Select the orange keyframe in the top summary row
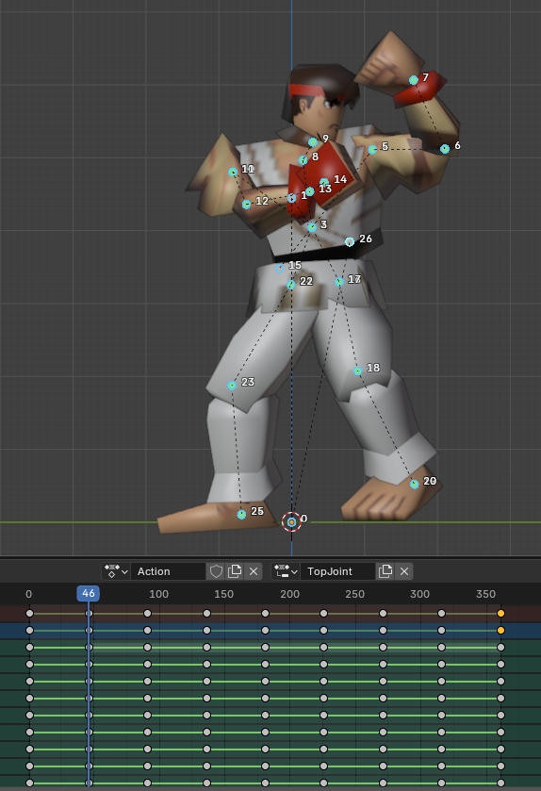 pyautogui.click(x=500, y=614)
